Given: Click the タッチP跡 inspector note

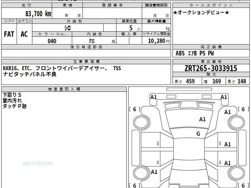Looking at the screenshot, I should coord(14,106).
